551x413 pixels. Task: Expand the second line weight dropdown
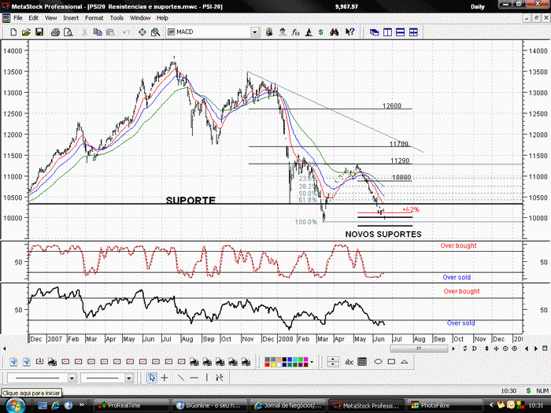129,378
